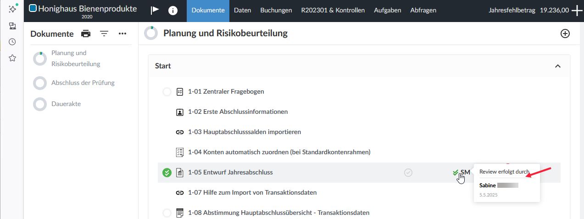584x219 pixels.
Task: Click the Dokumente panel heading
Action: tap(52, 34)
